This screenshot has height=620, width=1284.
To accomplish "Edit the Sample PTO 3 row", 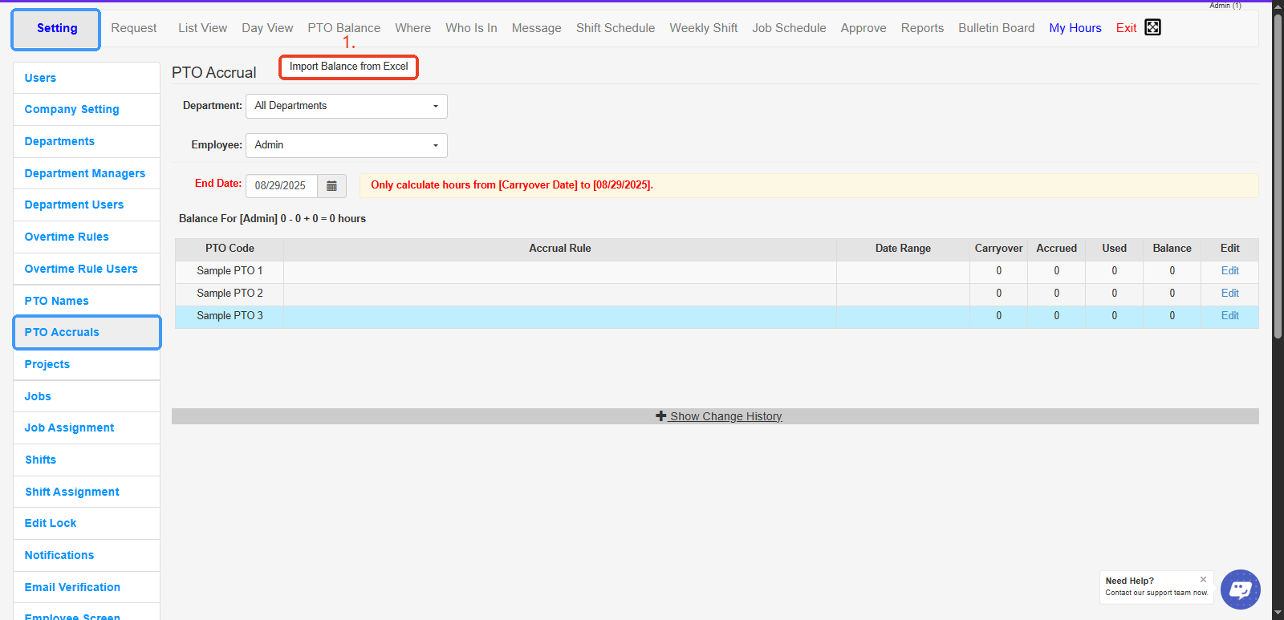I will tap(1229, 316).
